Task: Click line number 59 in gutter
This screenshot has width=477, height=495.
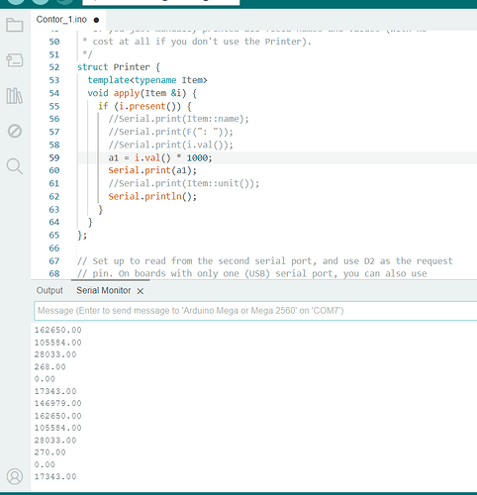Action: point(54,157)
